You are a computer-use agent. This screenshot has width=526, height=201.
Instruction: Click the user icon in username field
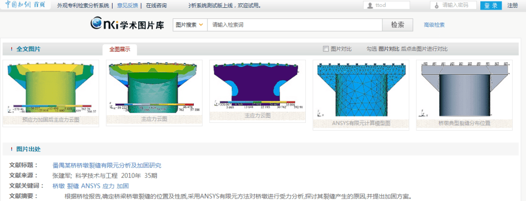[x=371, y=5]
